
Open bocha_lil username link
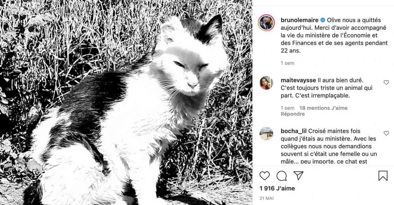point(294,131)
